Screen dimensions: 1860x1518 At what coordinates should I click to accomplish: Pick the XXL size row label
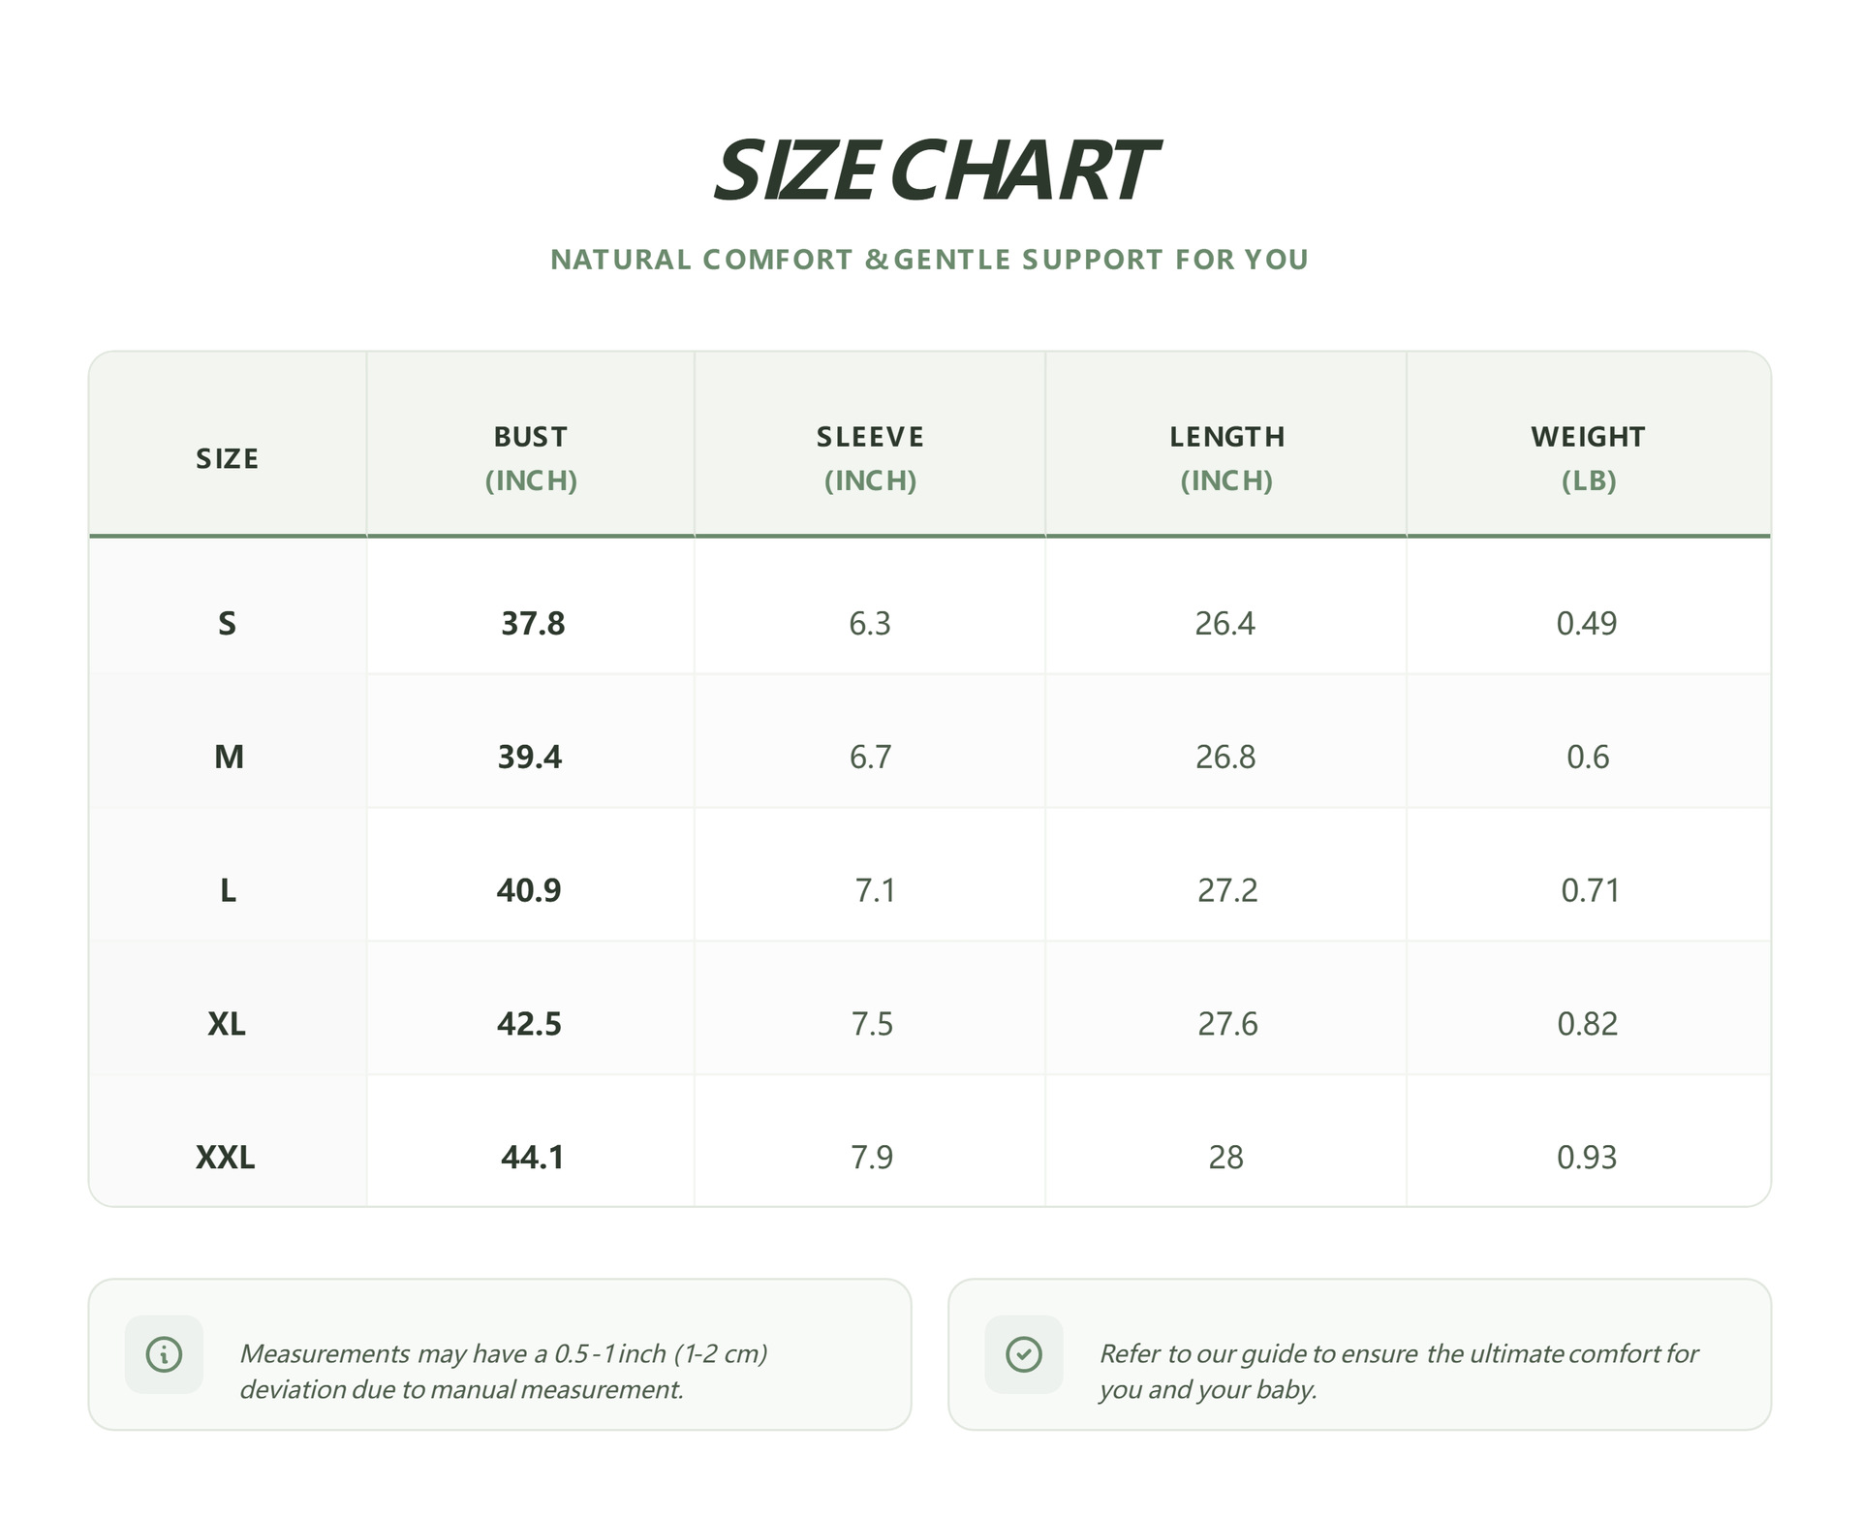point(226,1157)
